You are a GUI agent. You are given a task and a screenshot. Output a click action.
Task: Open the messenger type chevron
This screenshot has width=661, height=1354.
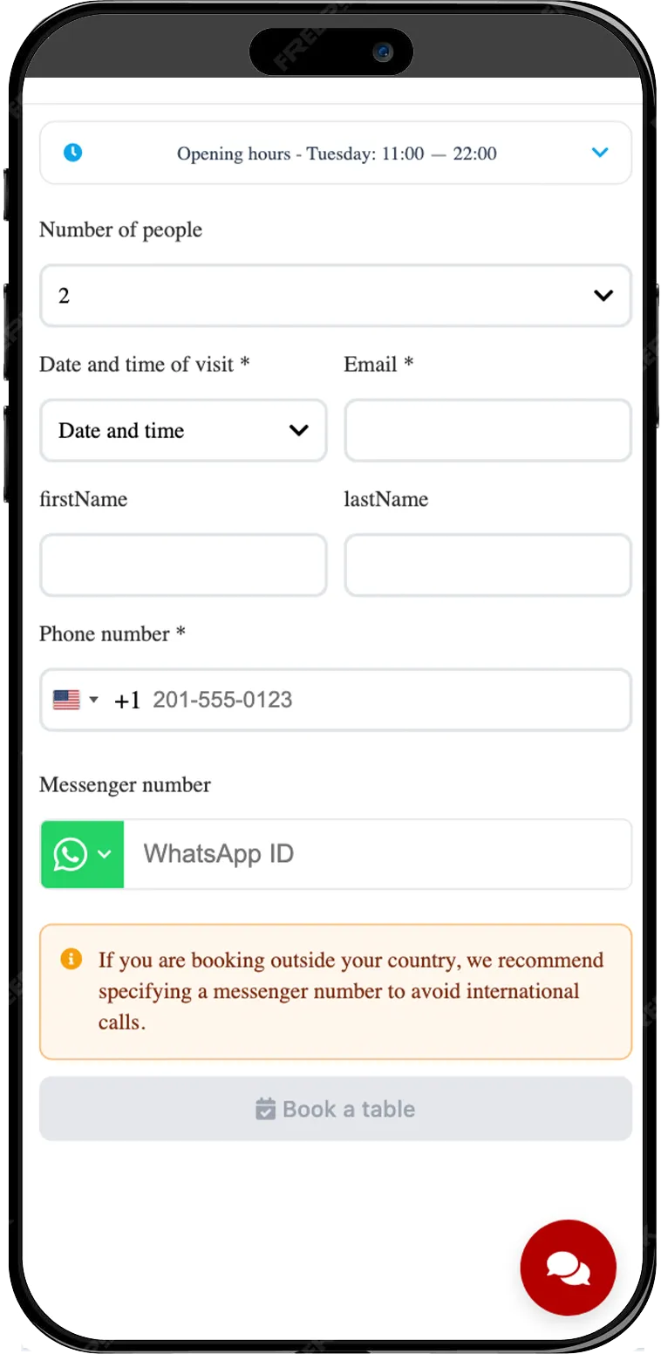coord(105,854)
